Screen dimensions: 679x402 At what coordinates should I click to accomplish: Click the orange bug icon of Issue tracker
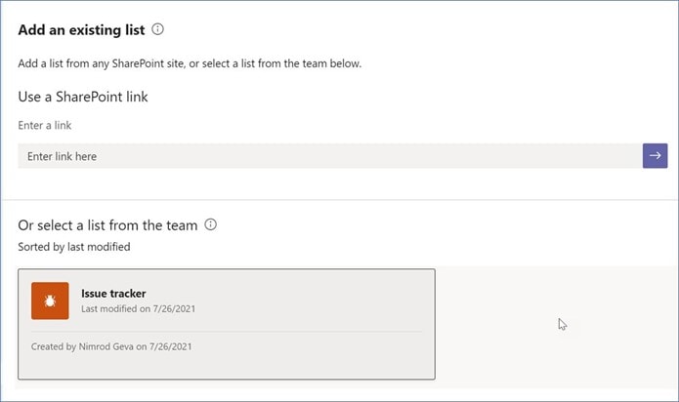pos(50,301)
